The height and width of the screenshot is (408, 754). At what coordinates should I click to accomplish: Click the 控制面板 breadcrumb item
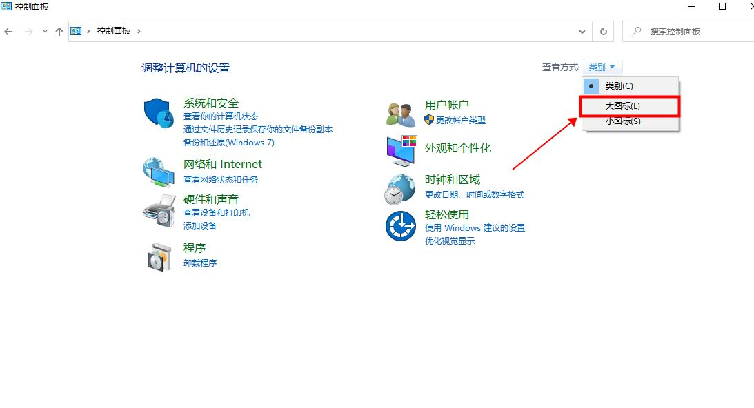[114, 31]
